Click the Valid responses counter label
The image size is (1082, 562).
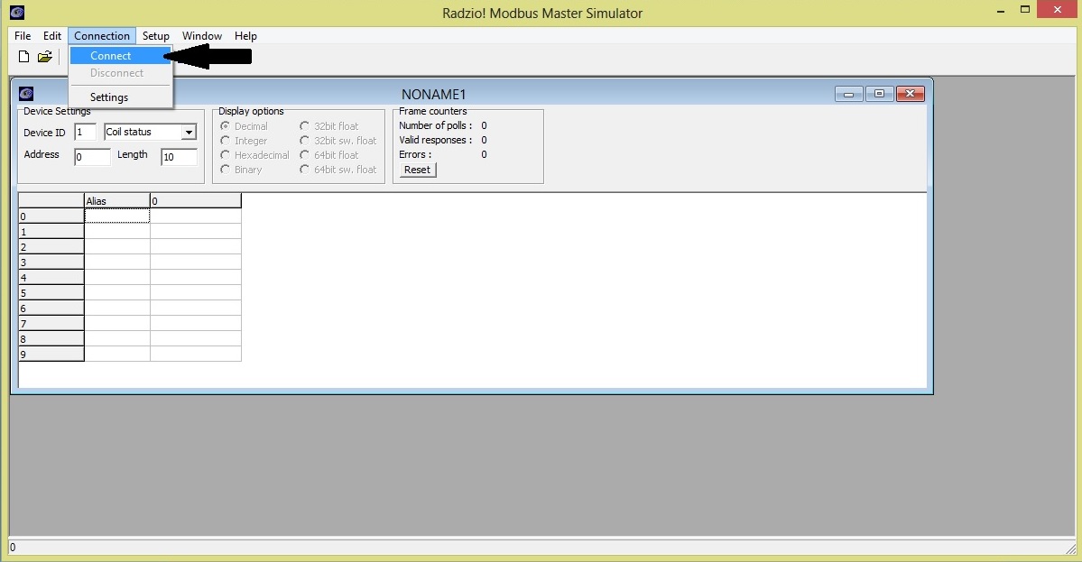[436, 140]
